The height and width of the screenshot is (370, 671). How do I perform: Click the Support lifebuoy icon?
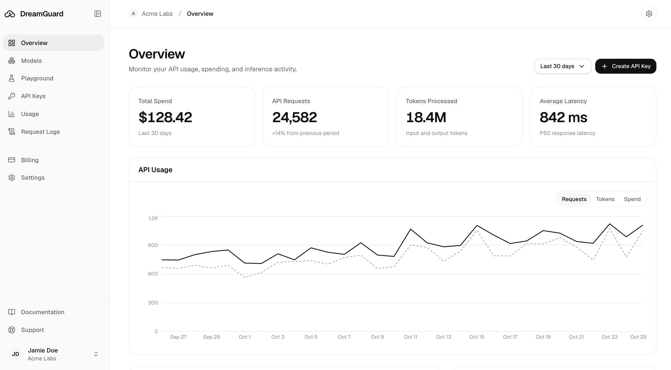(x=12, y=330)
